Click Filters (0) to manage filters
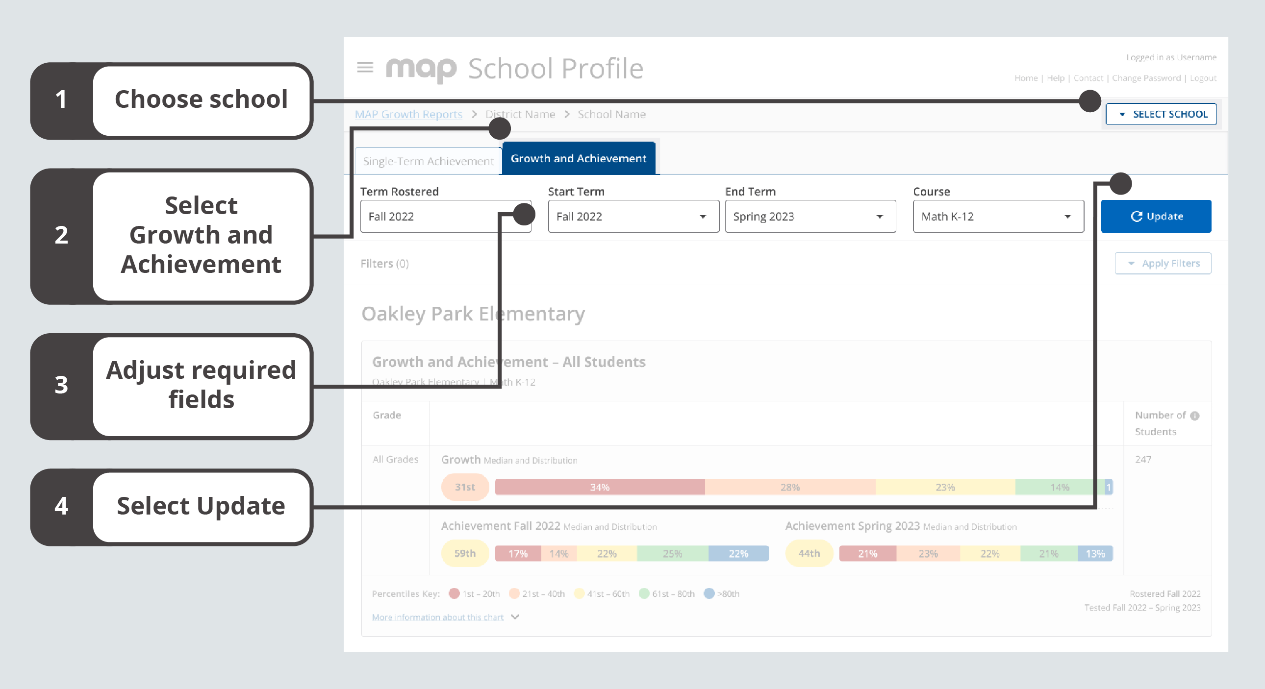The image size is (1265, 689). [x=384, y=264]
